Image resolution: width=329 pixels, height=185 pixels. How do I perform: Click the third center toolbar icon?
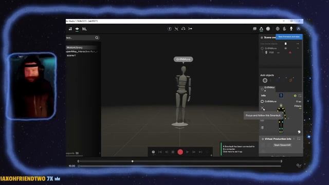pyautogui.click(x=183, y=29)
